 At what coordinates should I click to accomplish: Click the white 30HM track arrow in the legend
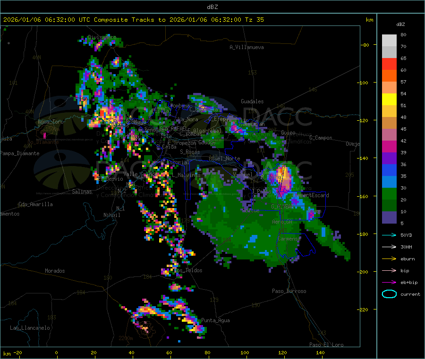tap(389, 247)
